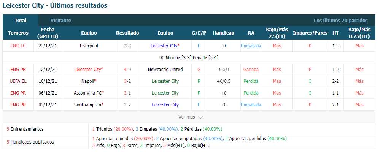This screenshot has width=378, height=152.
Task: Open the 3-3 Liverpool match result
Action: [127, 46]
